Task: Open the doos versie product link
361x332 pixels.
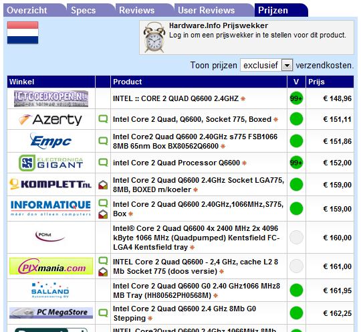Action: coord(195,266)
